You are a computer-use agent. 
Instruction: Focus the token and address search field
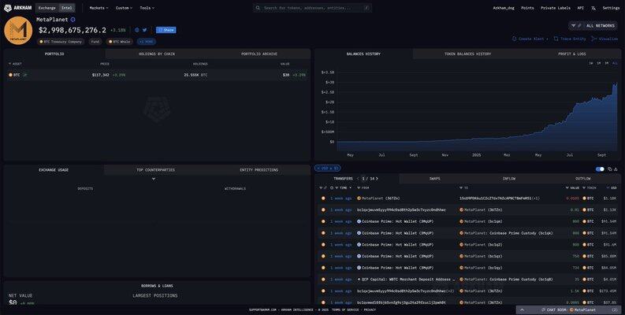312,7
